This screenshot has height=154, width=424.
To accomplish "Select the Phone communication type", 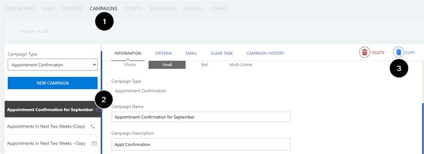I will click(130, 65).
